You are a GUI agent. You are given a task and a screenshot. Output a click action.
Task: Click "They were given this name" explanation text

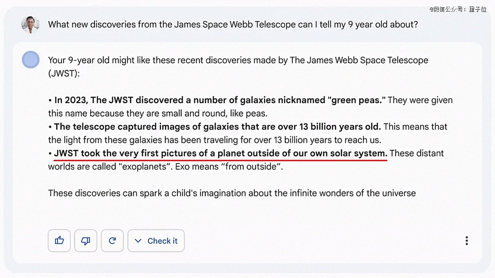tap(420, 100)
